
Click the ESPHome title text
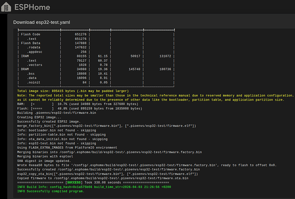coord(32,7)
